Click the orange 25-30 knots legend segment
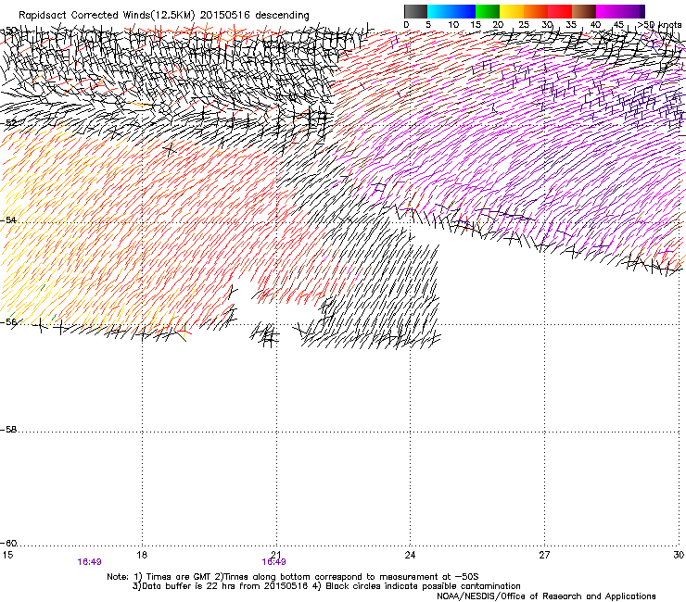 (536, 11)
